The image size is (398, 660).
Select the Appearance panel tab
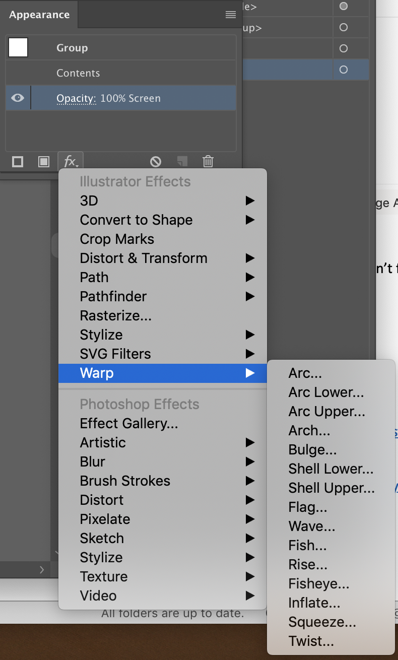[39, 15]
